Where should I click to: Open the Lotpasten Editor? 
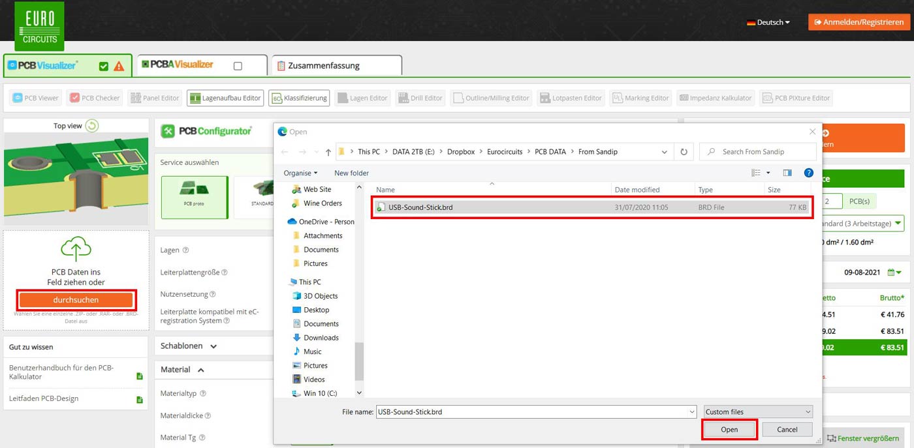click(x=571, y=98)
